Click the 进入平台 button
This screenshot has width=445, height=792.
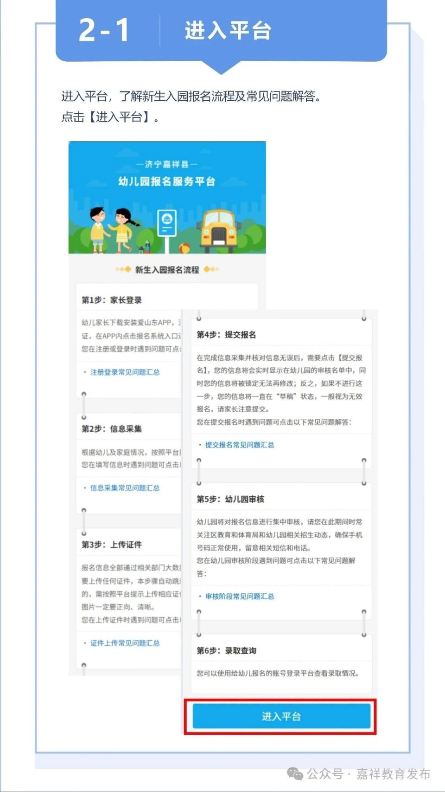click(x=281, y=716)
